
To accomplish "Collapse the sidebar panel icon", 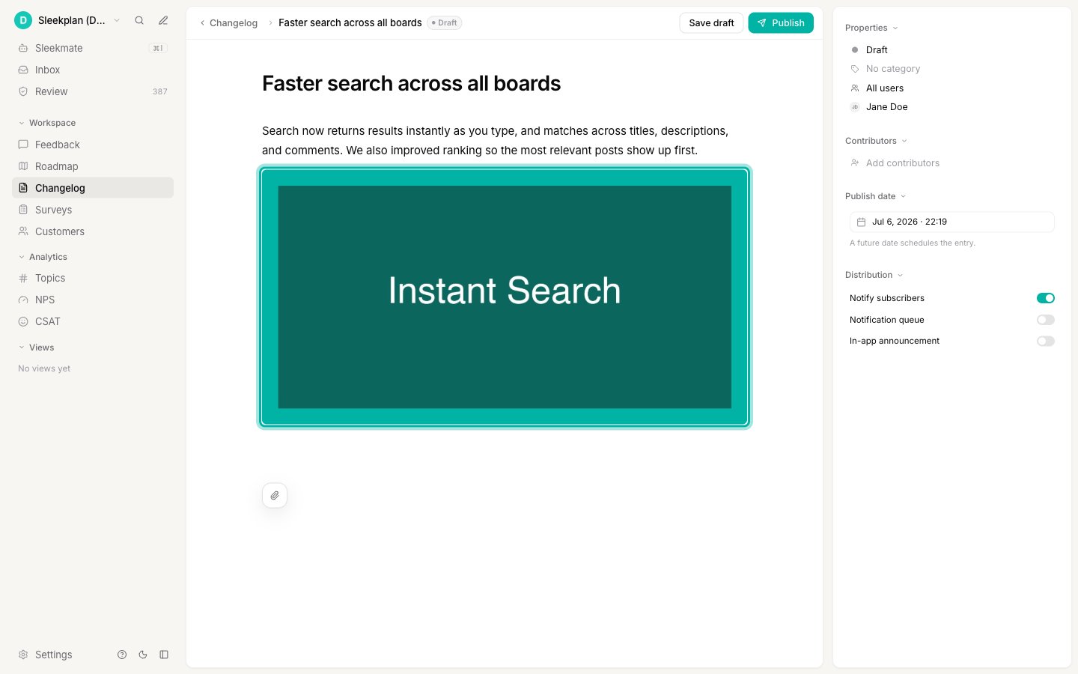I will click(164, 655).
